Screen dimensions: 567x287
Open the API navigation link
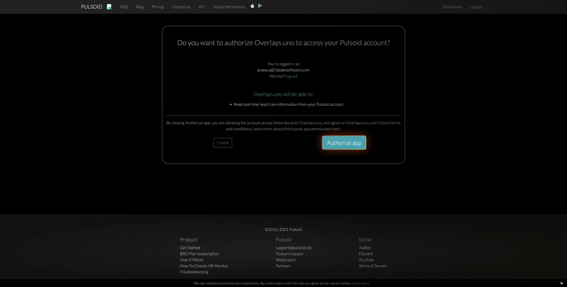click(x=201, y=7)
